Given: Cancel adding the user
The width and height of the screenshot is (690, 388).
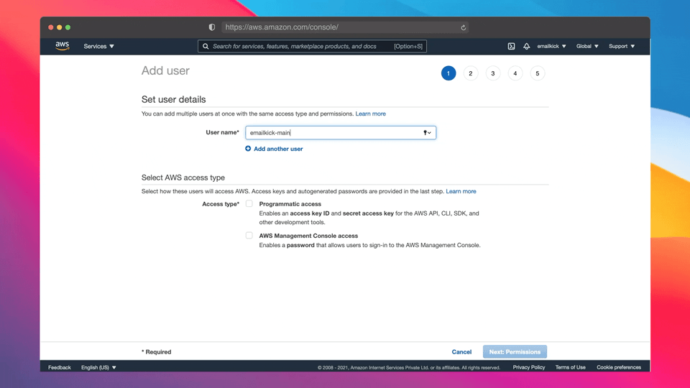Looking at the screenshot, I should point(461,352).
